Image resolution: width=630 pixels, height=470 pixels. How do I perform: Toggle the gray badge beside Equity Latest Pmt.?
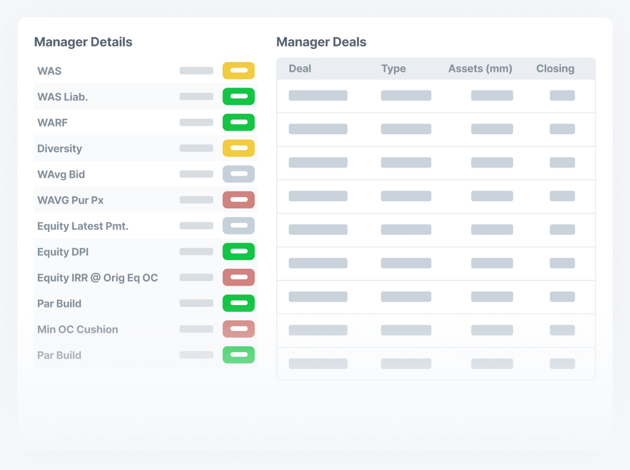click(239, 226)
